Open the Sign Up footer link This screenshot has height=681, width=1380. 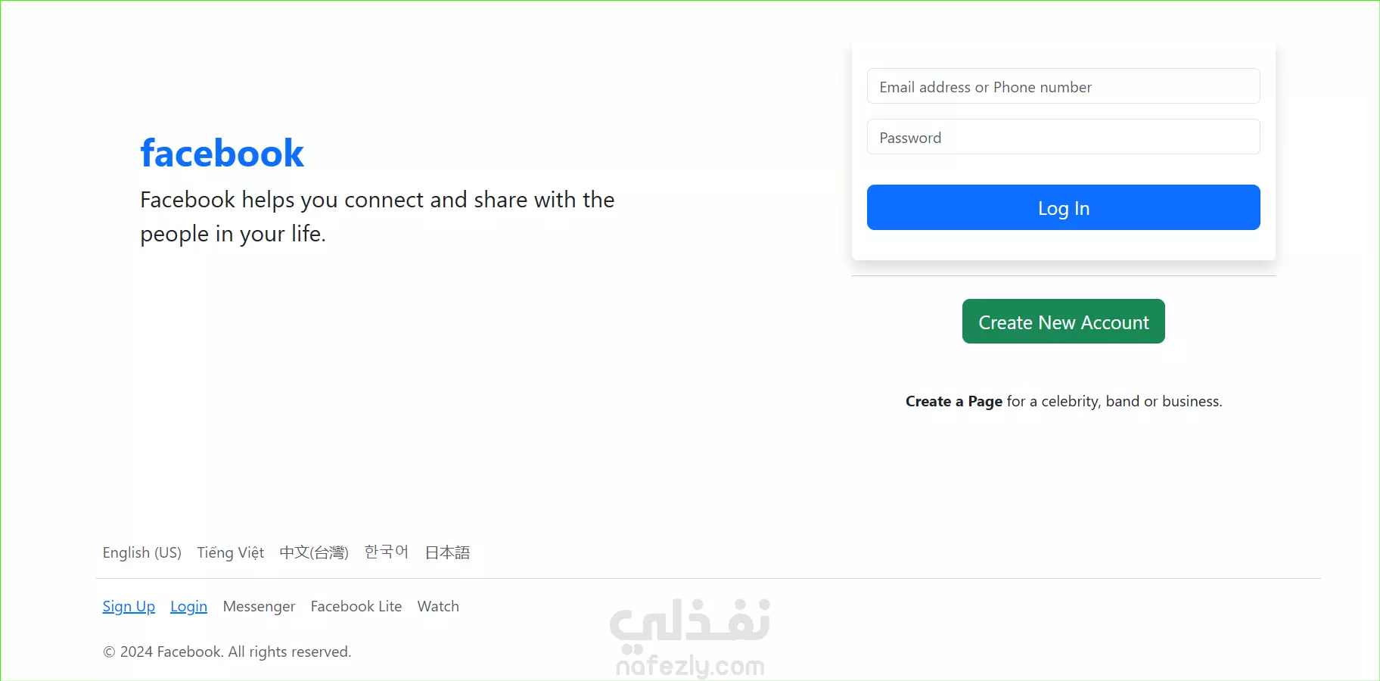click(x=129, y=606)
